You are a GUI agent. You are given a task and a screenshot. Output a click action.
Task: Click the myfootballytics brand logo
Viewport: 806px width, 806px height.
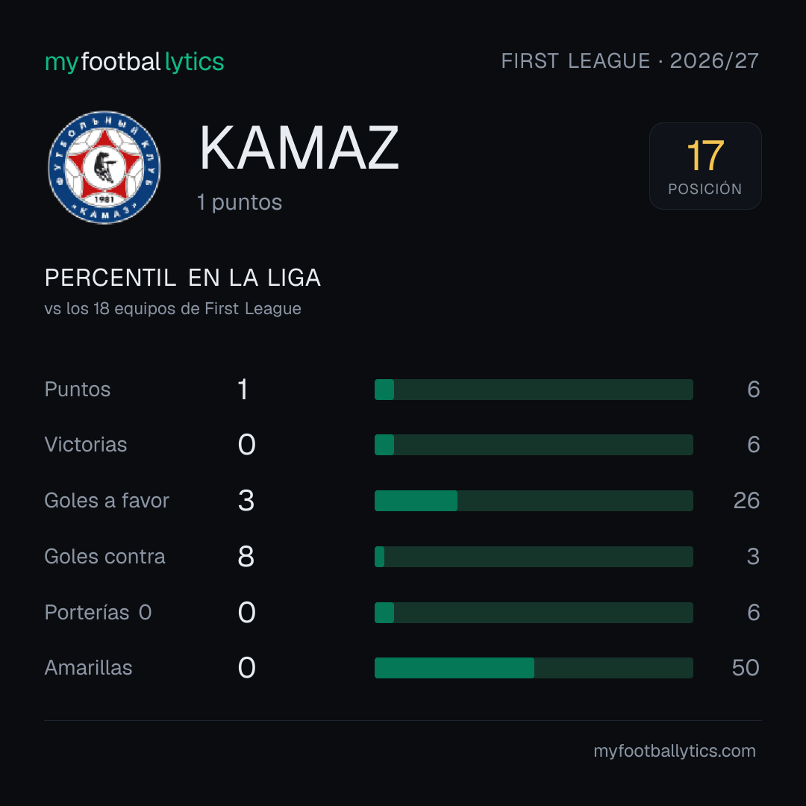(x=134, y=62)
